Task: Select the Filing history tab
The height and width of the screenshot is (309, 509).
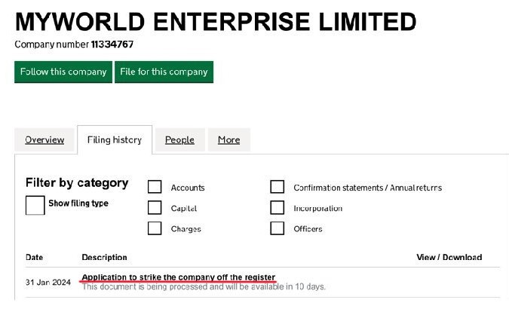Action: pyautogui.click(x=115, y=139)
